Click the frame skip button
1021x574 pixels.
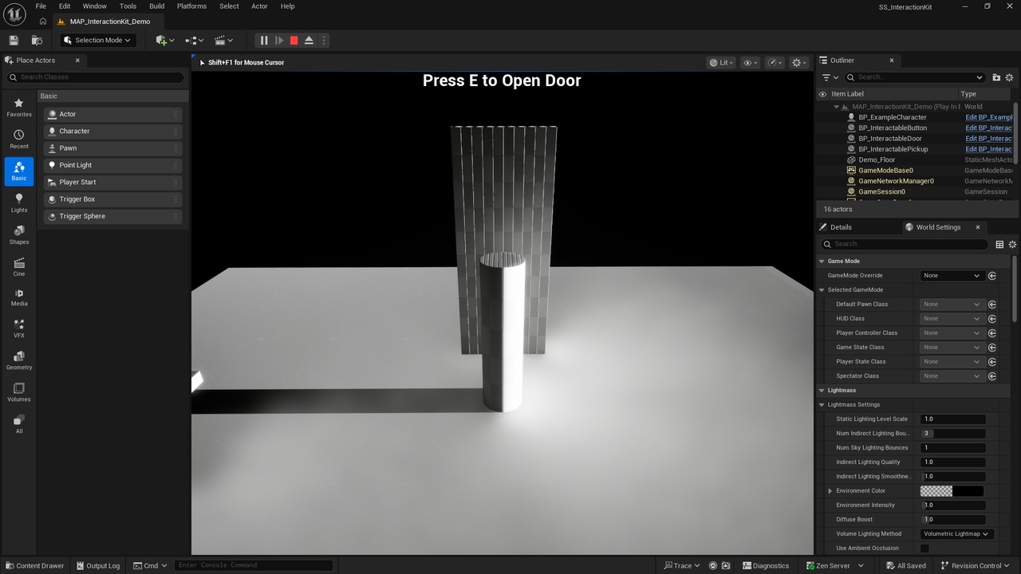279,40
